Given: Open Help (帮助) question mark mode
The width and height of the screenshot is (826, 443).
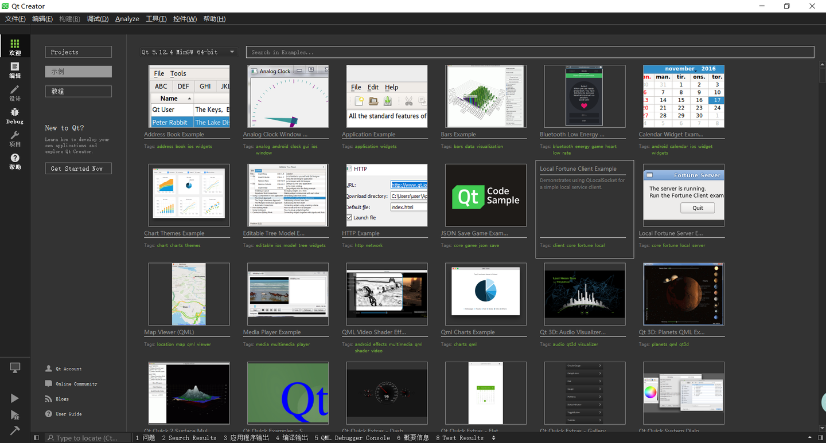Looking at the screenshot, I should [x=15, y=162].
